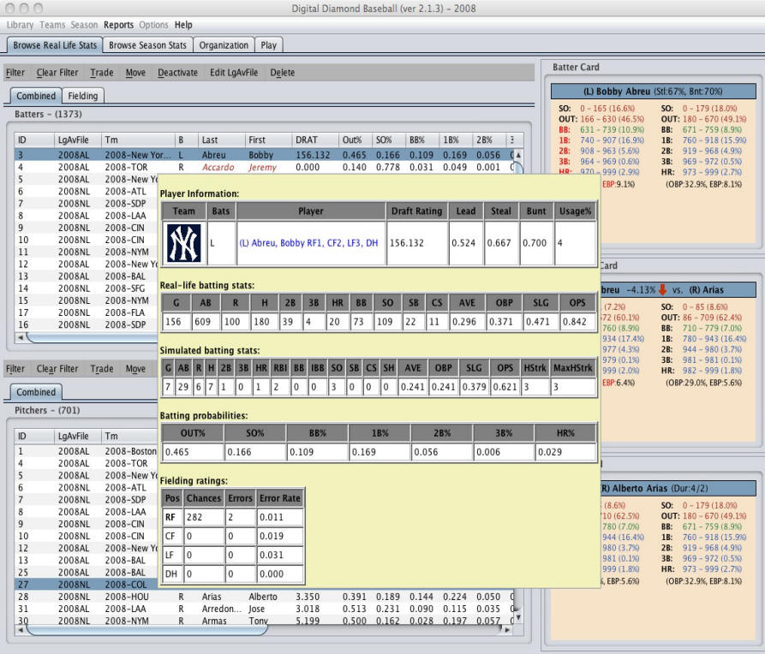Click Draft Rating 156.132 cell in popup
Viewport: 765px width, 654px height.
(417, 243)
